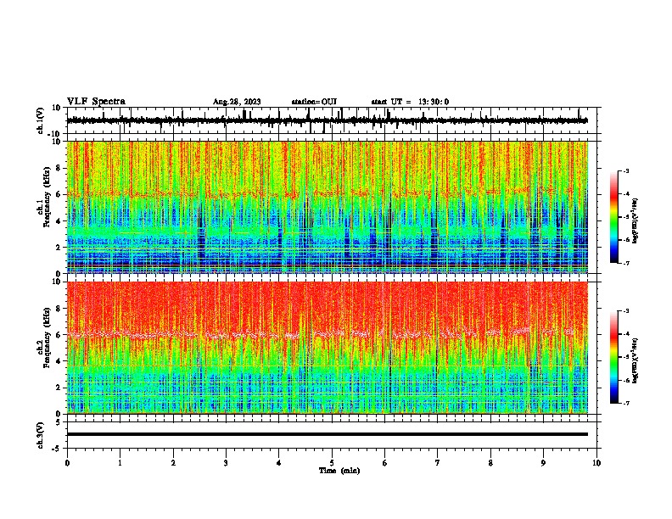Click the "station=OUI" header text
Viewport: 672px width, 519px height.
coord(314,102)
